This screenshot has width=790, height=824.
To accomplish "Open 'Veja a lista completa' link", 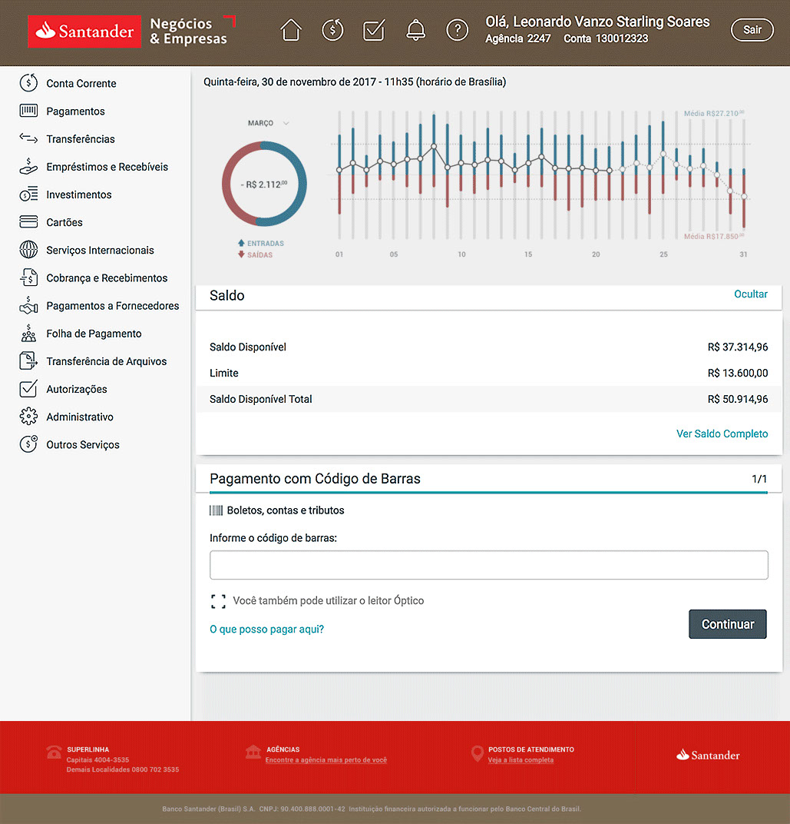I will click(x=521, y=760).
